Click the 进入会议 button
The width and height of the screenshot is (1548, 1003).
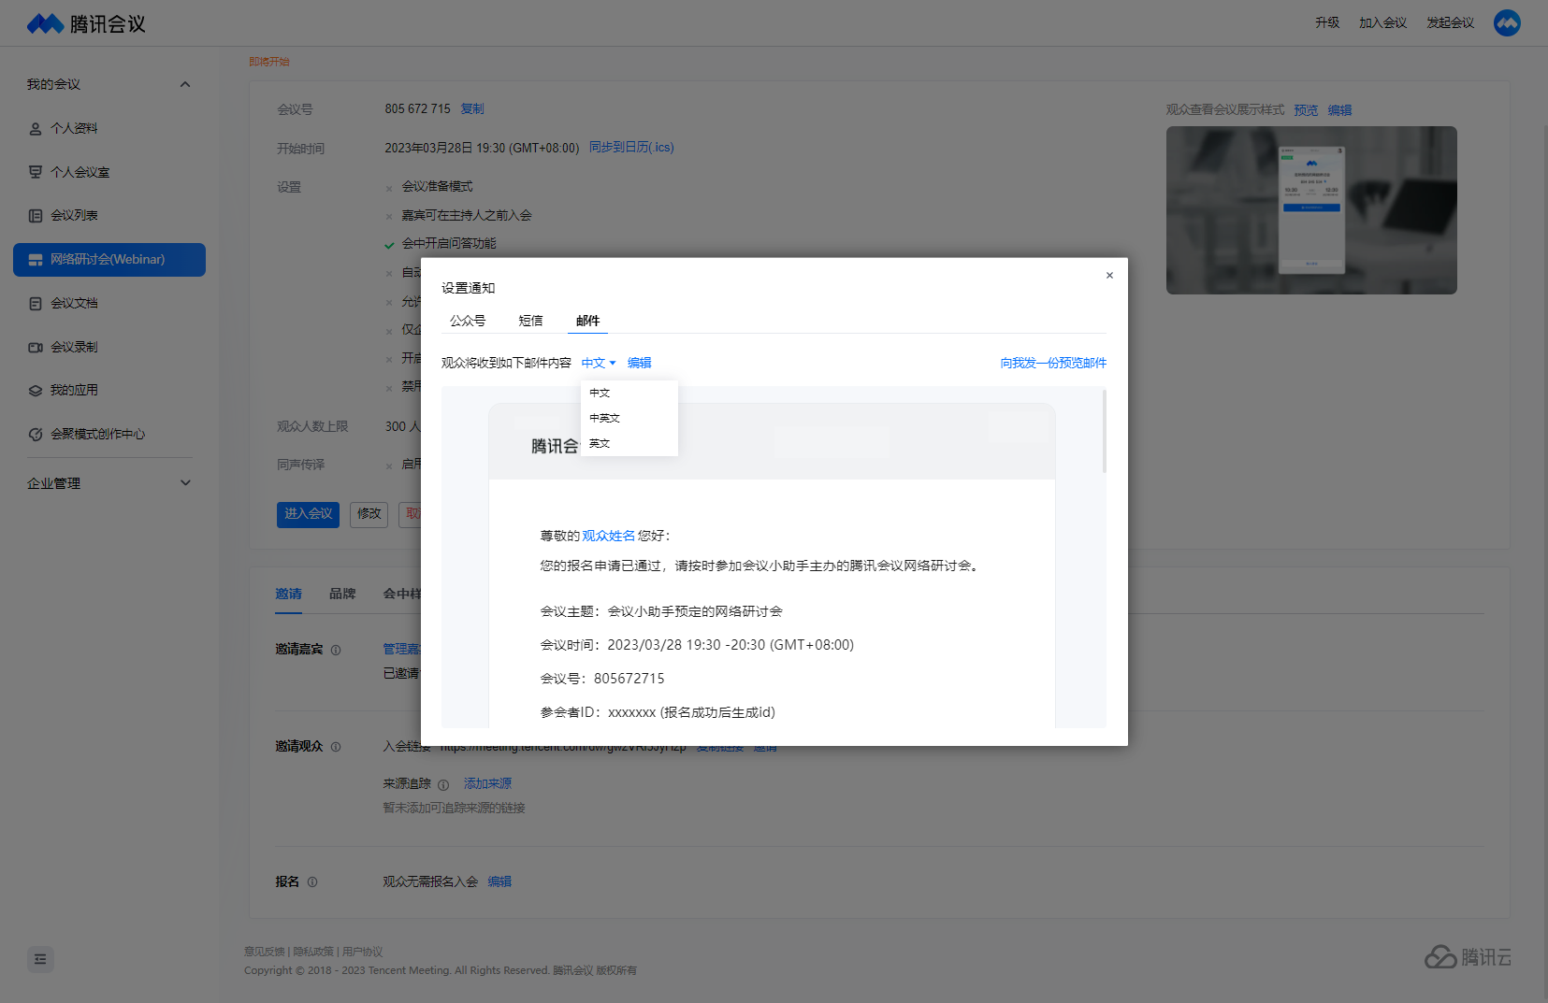pyautogui.click(x=308, y=514)
